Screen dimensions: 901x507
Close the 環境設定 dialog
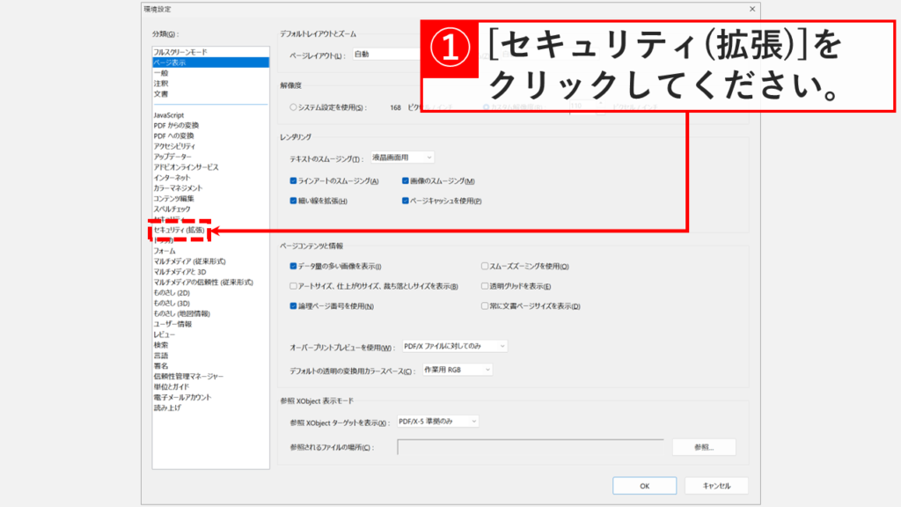[x=752, y=9]
